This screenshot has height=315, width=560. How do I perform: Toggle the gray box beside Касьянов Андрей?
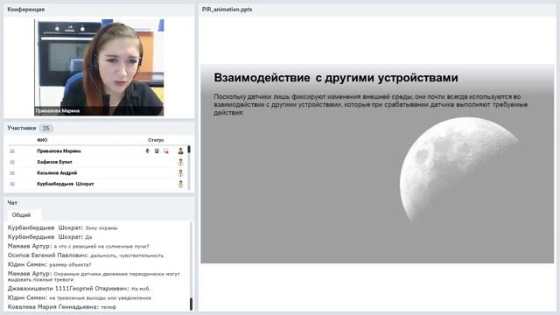pyautogui.click(x=12, y=173)
